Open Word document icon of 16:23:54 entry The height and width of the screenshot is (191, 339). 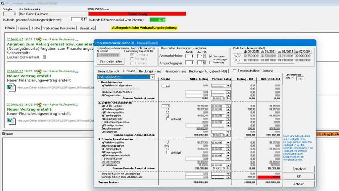tap(11, 120)
